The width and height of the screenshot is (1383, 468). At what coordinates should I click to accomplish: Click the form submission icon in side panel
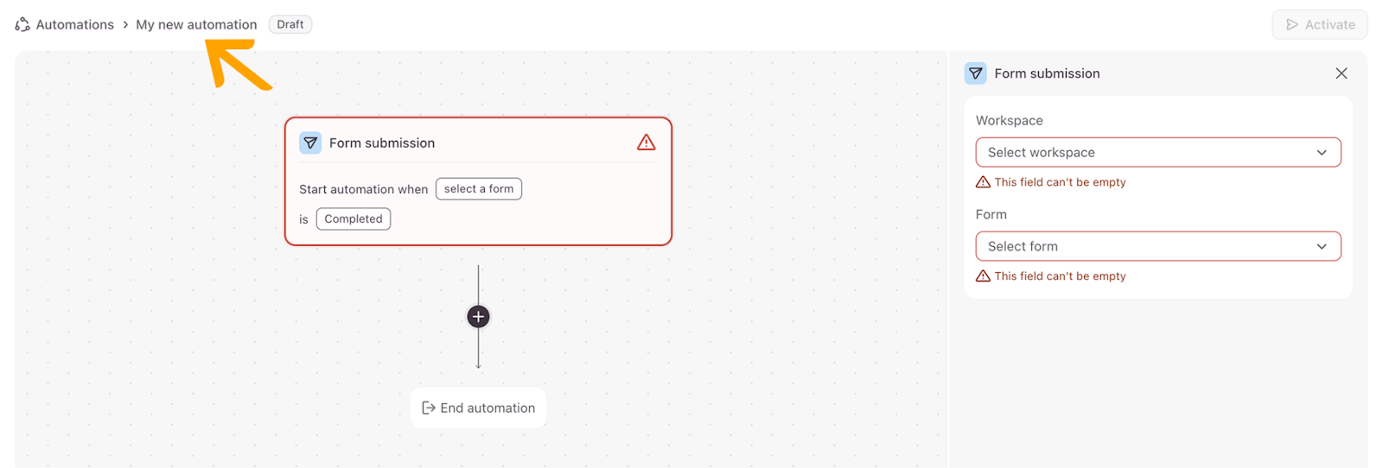tap(976, 73)
